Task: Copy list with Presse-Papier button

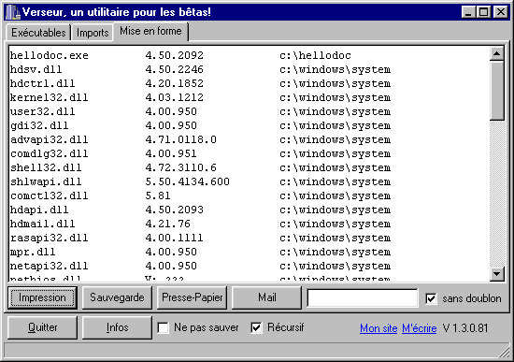Action: (x=193, y=297)
